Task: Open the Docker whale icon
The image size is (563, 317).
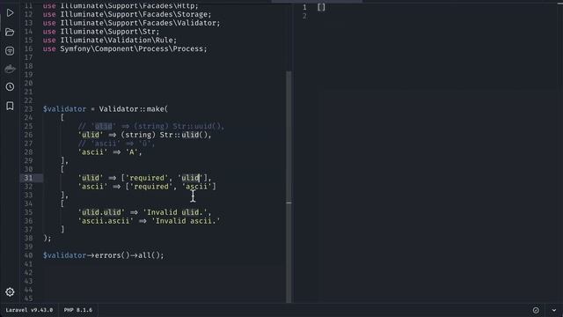Action: click(10, 69)
